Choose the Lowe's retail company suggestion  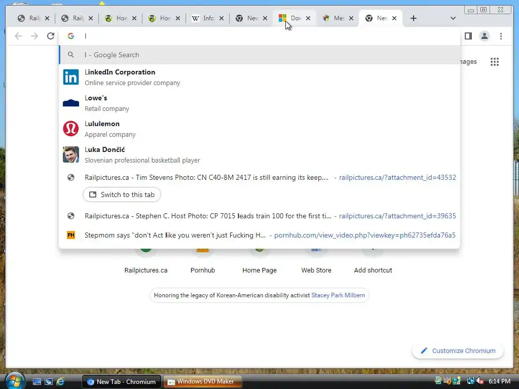click(x=259, y=103)
